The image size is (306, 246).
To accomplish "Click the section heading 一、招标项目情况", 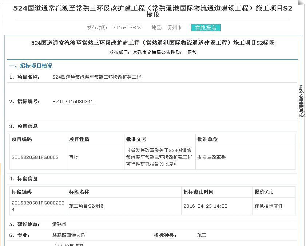I will [x=31, y=66].
